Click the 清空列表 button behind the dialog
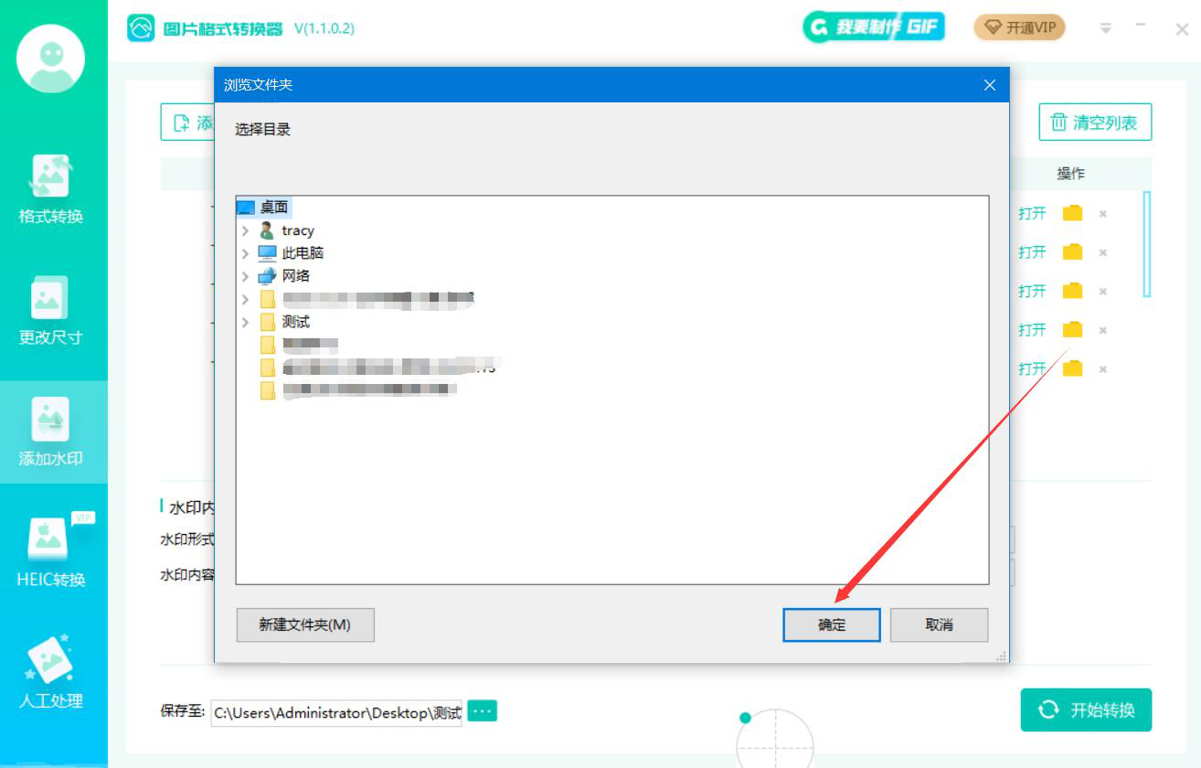Screen dimensions: 1201x768 click(x=1095, y=123)
